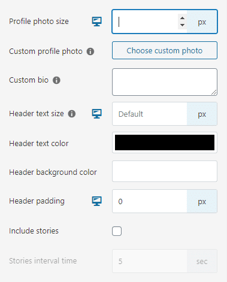
Task: Click the Stories interval time field
Action: point(150,261)
